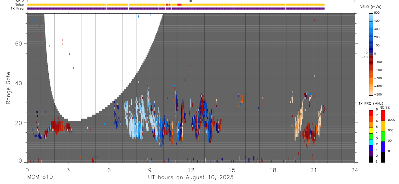The height and width of the screenshot is (184, 399).
Task: Click the 151 CPID value above the plot
Action: [191, 1]
